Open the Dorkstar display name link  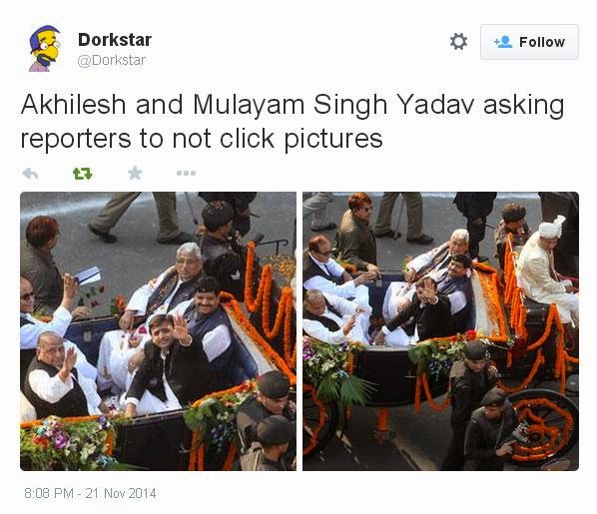[115, 40]
